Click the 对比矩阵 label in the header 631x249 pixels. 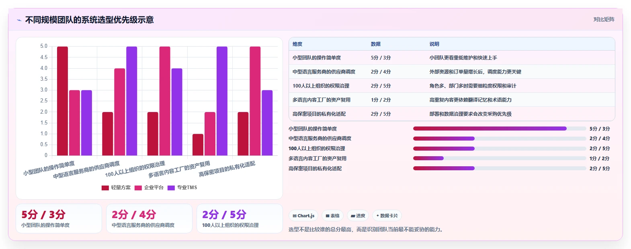(604, 19)
